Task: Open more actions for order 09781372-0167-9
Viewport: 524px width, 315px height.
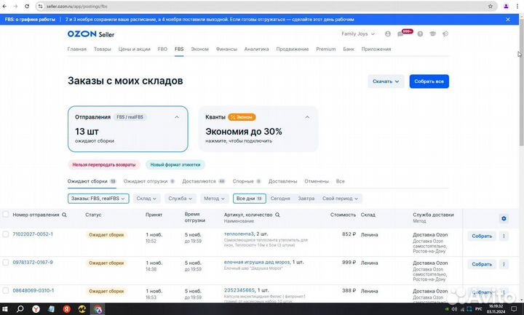Action: tap(504, 264)
